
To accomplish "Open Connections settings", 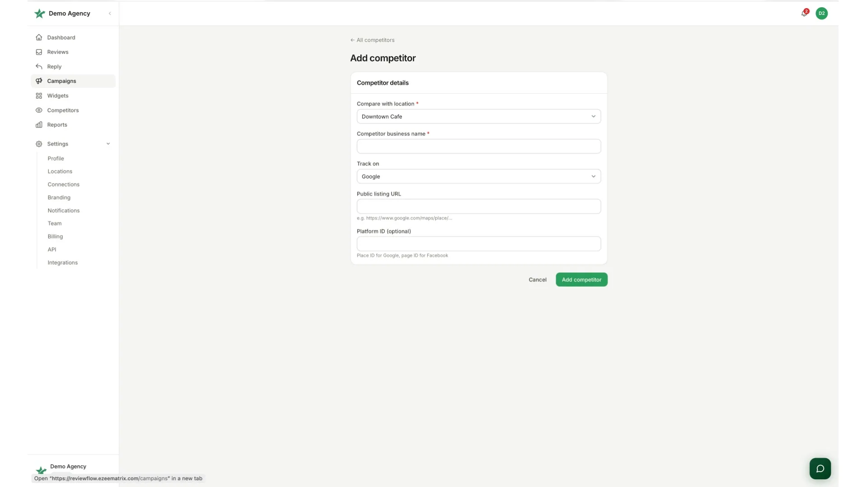I will (x=64, y=184).
